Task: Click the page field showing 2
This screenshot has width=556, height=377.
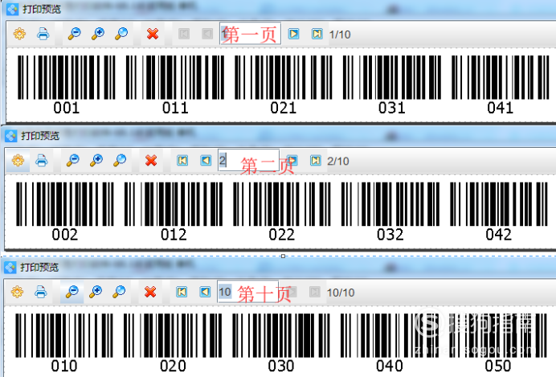Action: pos(248,160)
